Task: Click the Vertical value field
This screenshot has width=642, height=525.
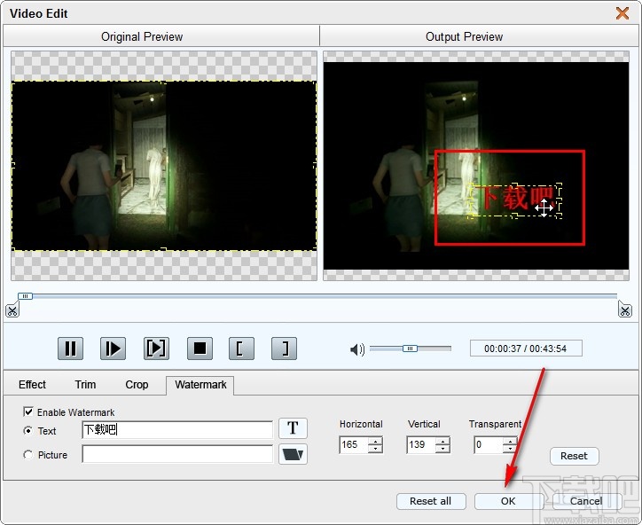Action: pos(421,444)
